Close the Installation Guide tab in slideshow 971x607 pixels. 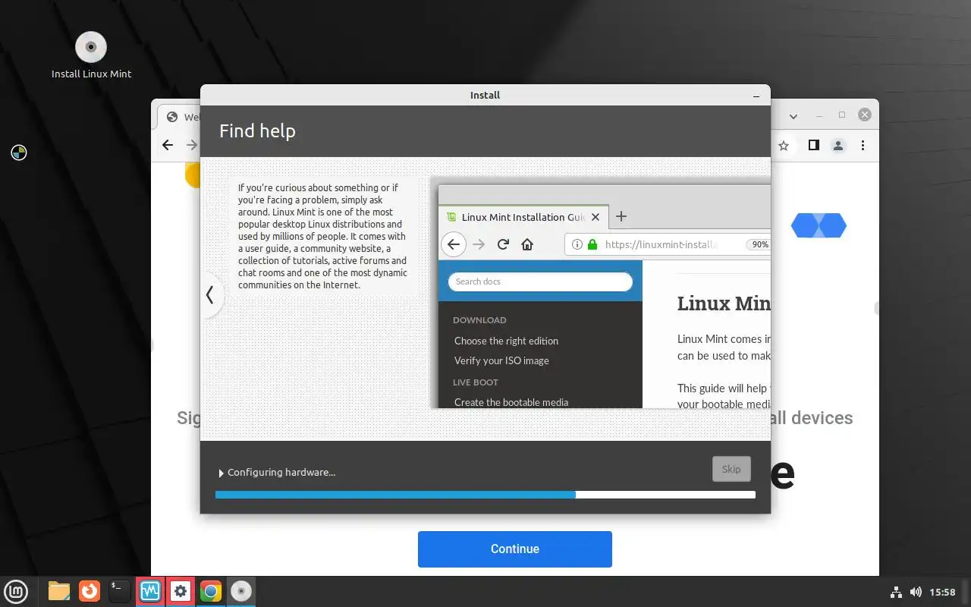click(x=595, y=217)
